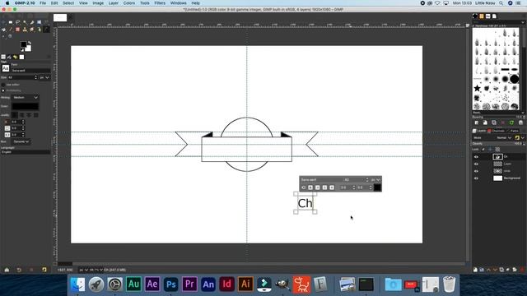Image resolution: width=527 pixels, height=296 pixels.
Task: Select the Free Select lasso tool
Action: (x=17, y=22)
